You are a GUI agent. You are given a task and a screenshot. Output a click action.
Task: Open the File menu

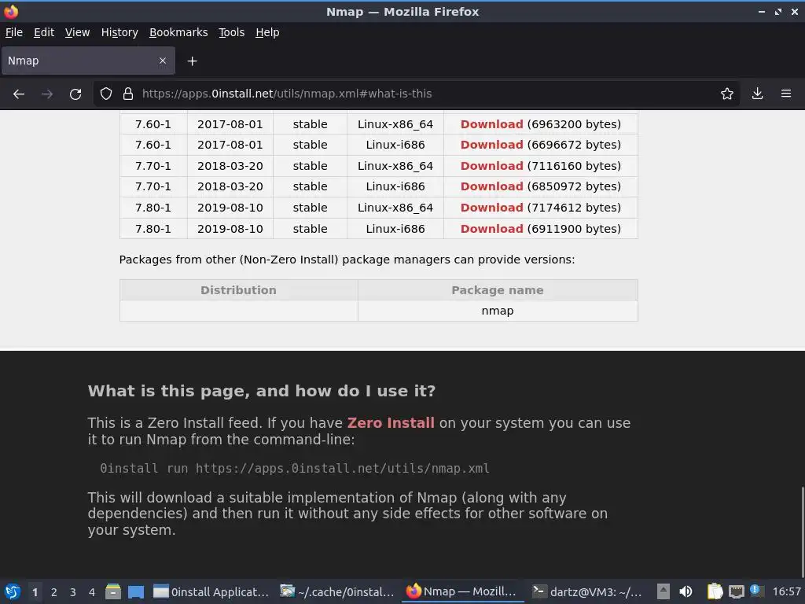click(x=14, y=32)
